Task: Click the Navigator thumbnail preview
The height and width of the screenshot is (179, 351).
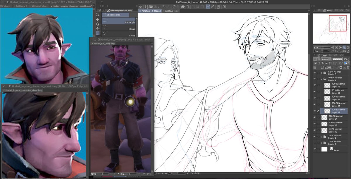Action: point(331,29)
